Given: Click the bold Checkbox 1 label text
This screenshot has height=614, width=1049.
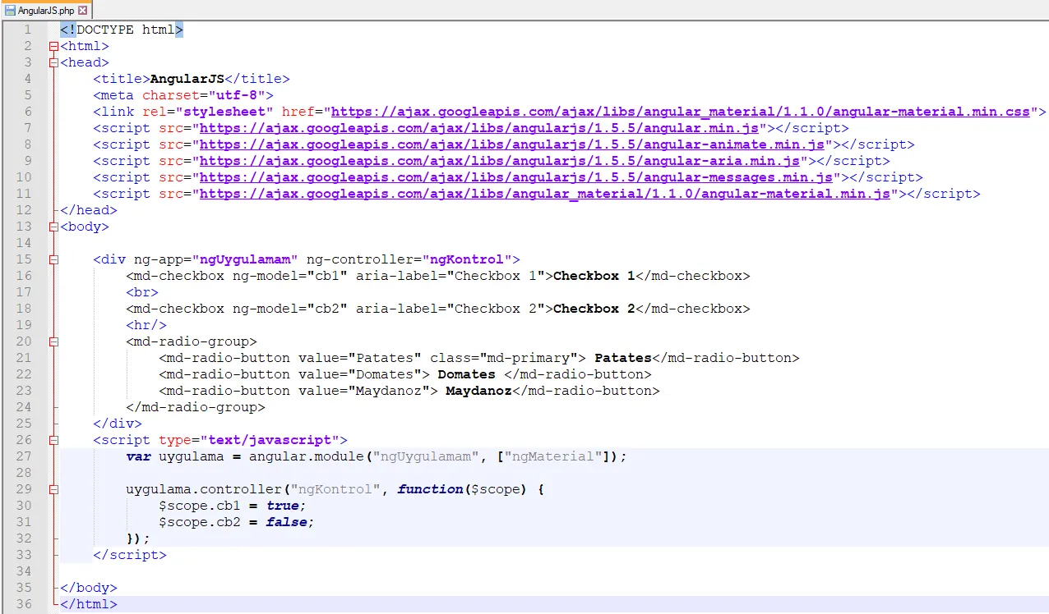Looking at the screenshot, I should point(594,276).
